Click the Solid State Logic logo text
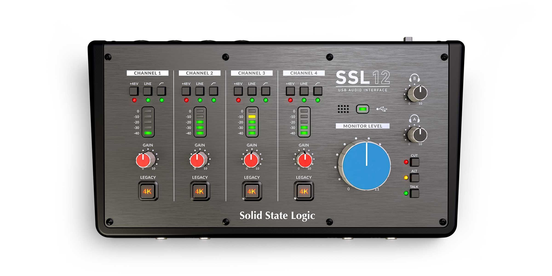552x276 pixels. pyautogui.click(x=277, y=216)
